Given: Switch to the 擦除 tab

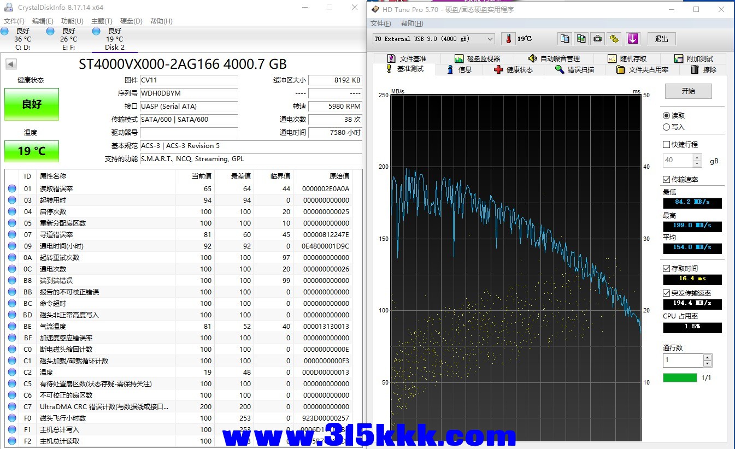Looking at the screenshot, I should 703,70.
